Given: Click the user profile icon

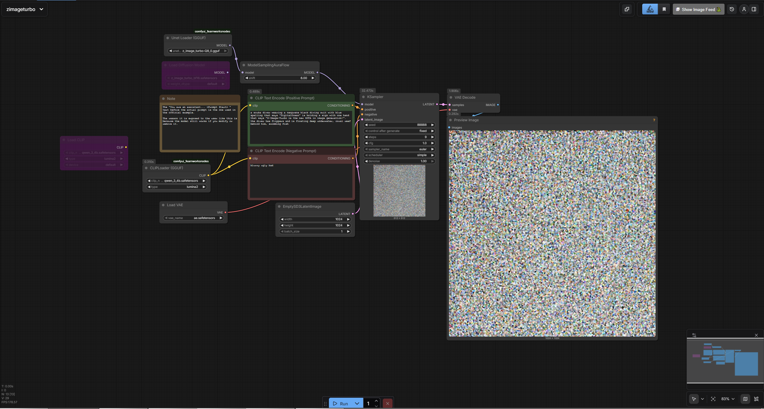Looking at the screenshot, I should coord(744,9).
